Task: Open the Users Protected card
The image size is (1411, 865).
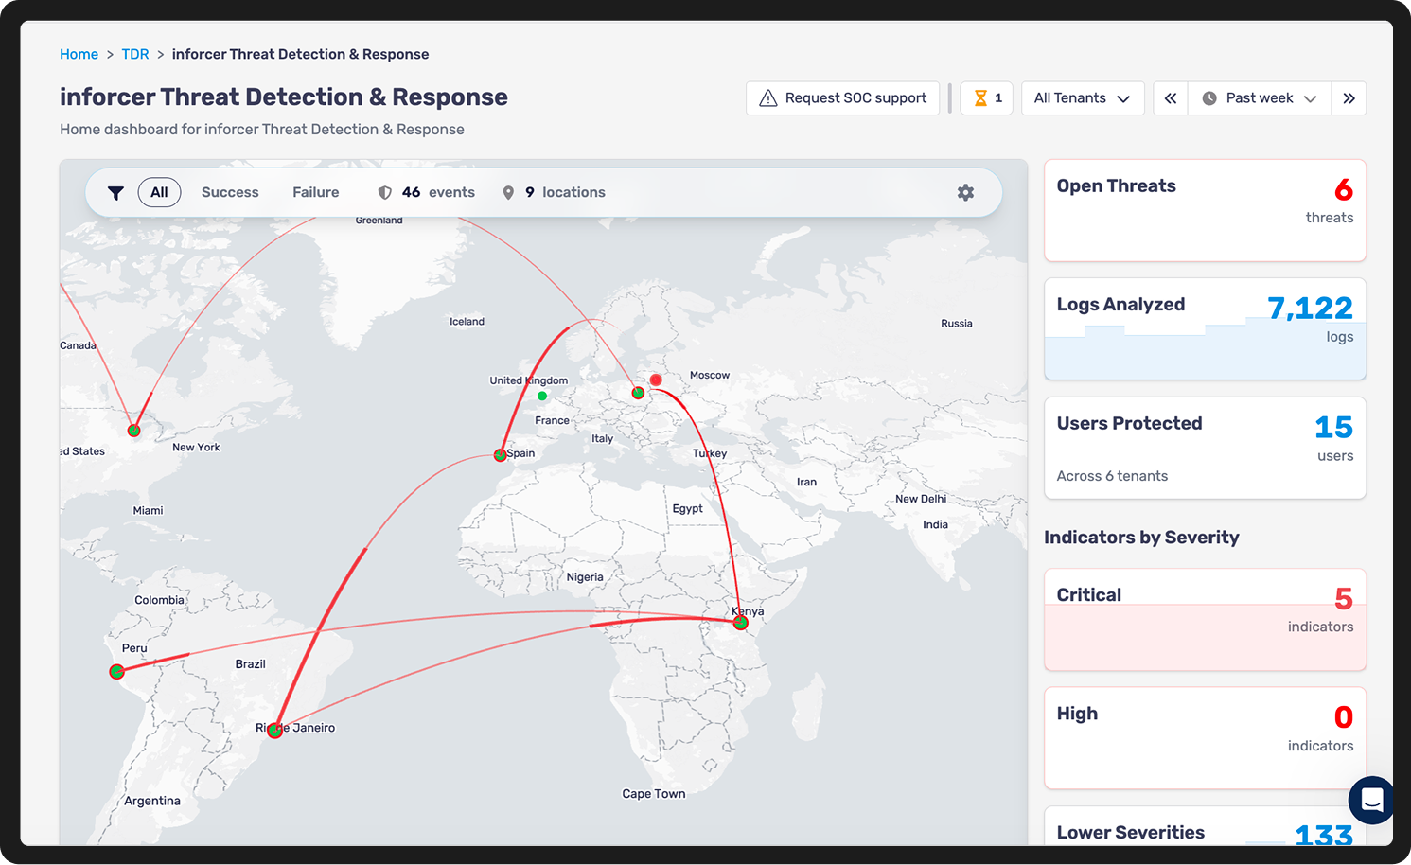Action: pos(1205,448)
